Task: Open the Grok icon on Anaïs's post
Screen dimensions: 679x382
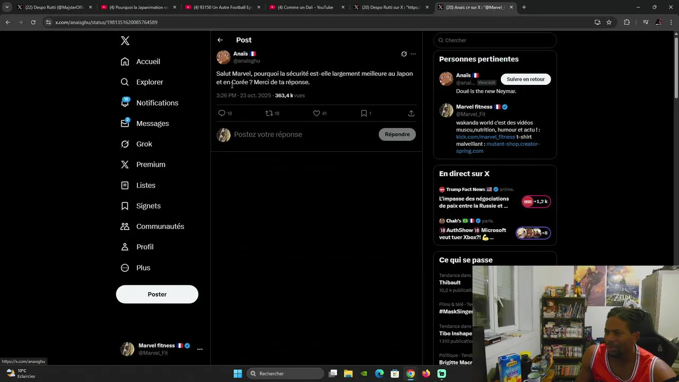Action: 404,54
